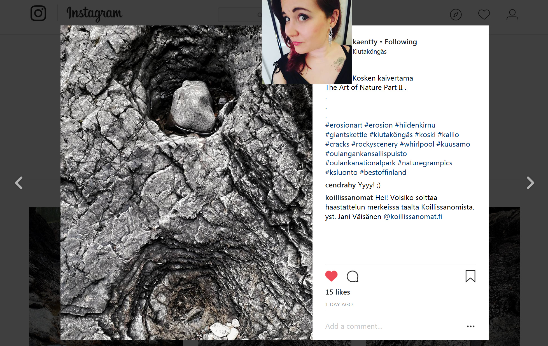Open the #cracks hashtag
Viewport: 548px width, 346px height.
pos(337,144)
